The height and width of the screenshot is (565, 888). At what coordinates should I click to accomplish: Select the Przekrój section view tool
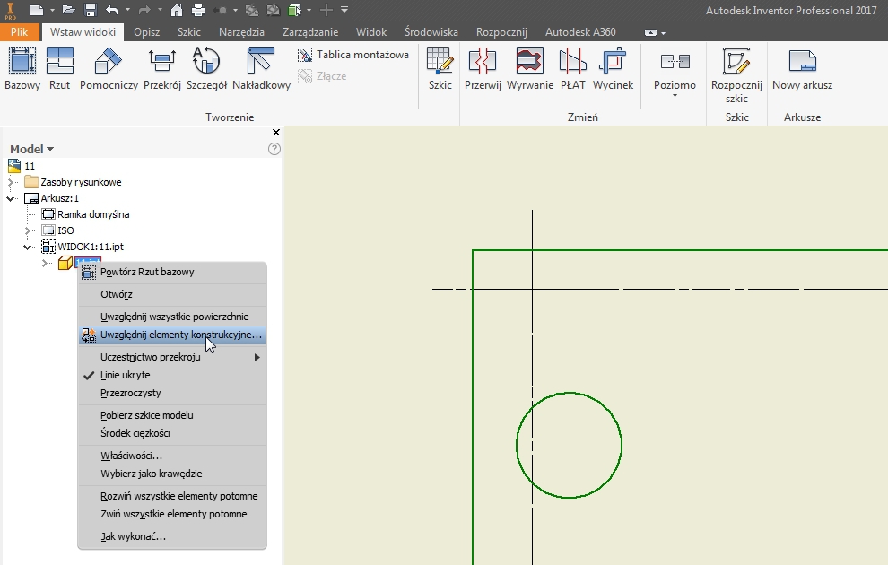162,69
